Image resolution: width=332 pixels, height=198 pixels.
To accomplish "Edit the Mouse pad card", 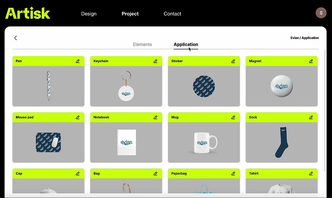I will click(78, 117).
